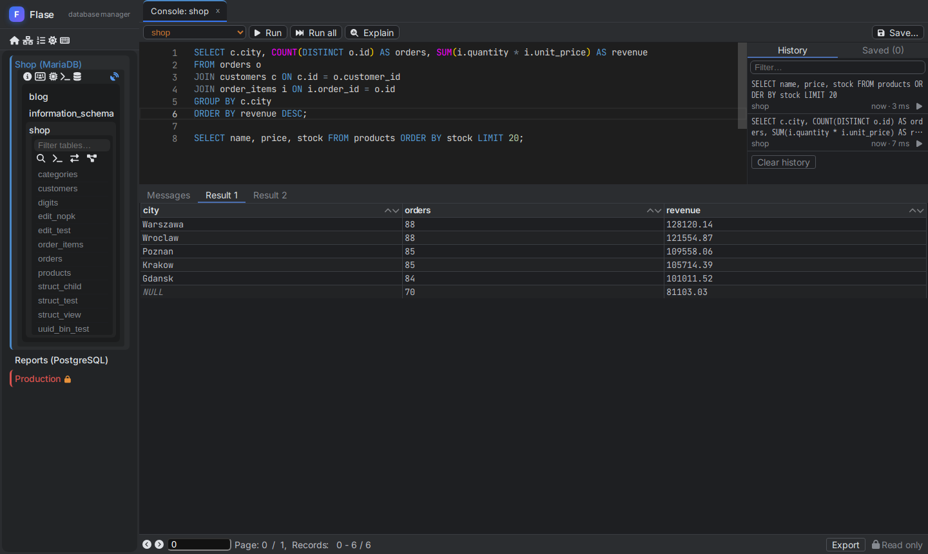Select the History tab
Image resolution: width=928 pixels, height=554 pixels.
point(793,50)
